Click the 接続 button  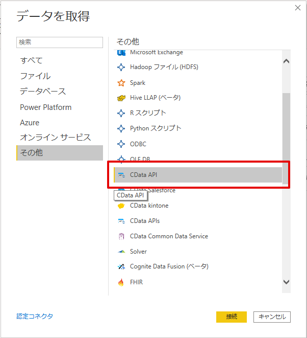pyautogui.click(x=232, y=317)
